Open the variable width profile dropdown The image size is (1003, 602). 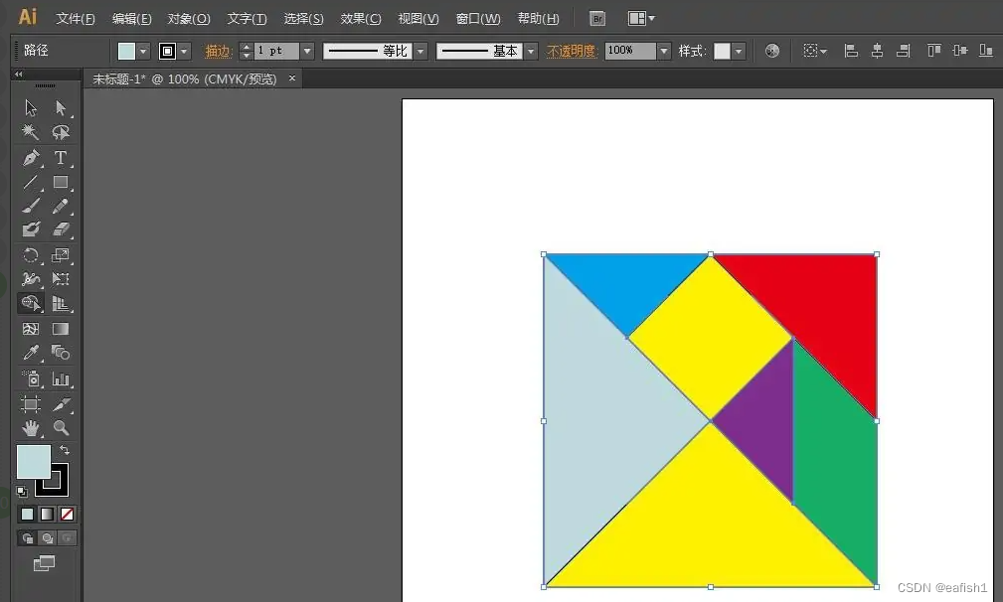click(x=419, y=50)
